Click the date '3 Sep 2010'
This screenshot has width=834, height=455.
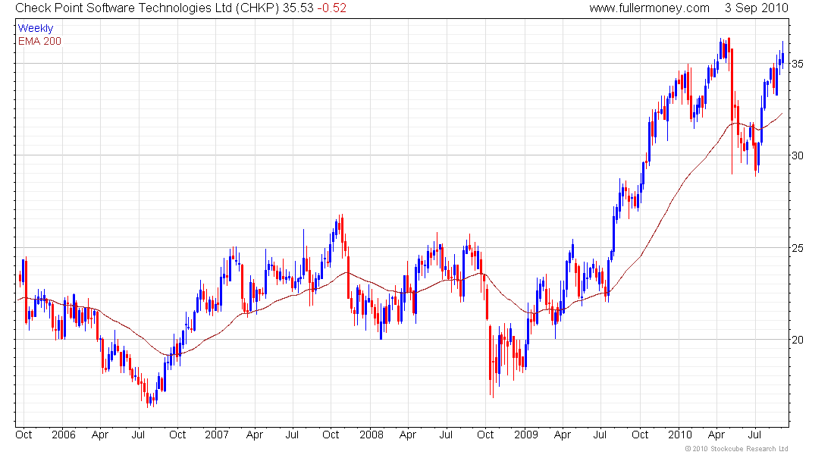click(756, 8)
